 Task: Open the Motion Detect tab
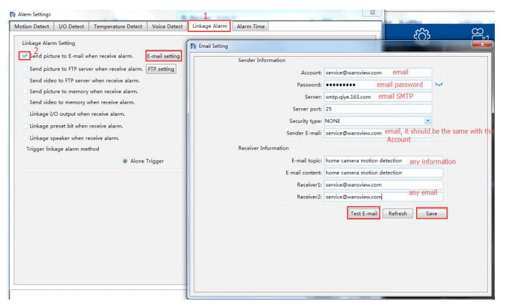click(32, 27)
